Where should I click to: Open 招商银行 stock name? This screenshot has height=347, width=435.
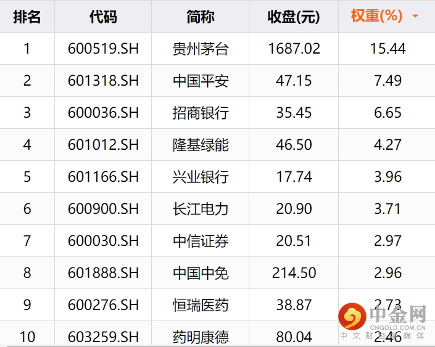click(x=201, y=113)
